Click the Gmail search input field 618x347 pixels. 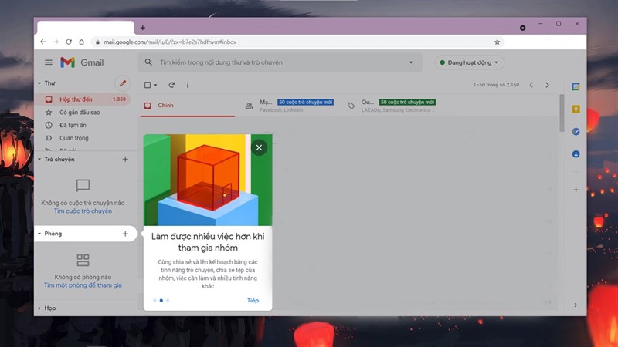tap(280, 62)
